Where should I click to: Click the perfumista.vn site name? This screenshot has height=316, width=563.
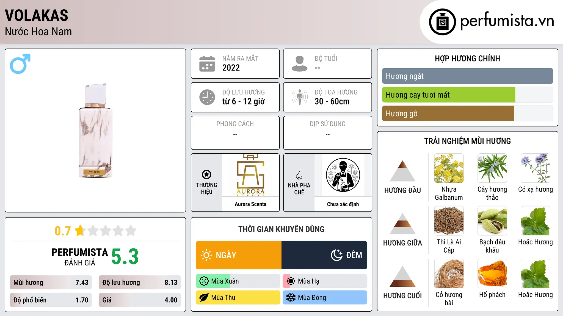pos(507,21)
